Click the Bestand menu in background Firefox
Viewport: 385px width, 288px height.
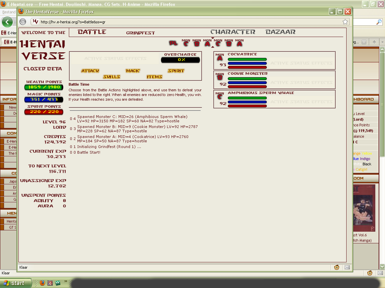point(9,12)
